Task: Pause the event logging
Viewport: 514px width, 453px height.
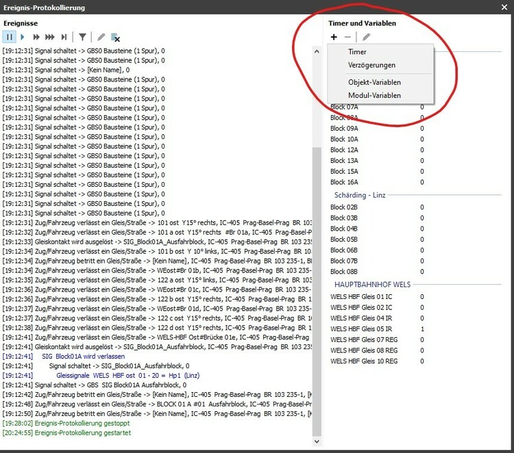Action: pos(10,37)
